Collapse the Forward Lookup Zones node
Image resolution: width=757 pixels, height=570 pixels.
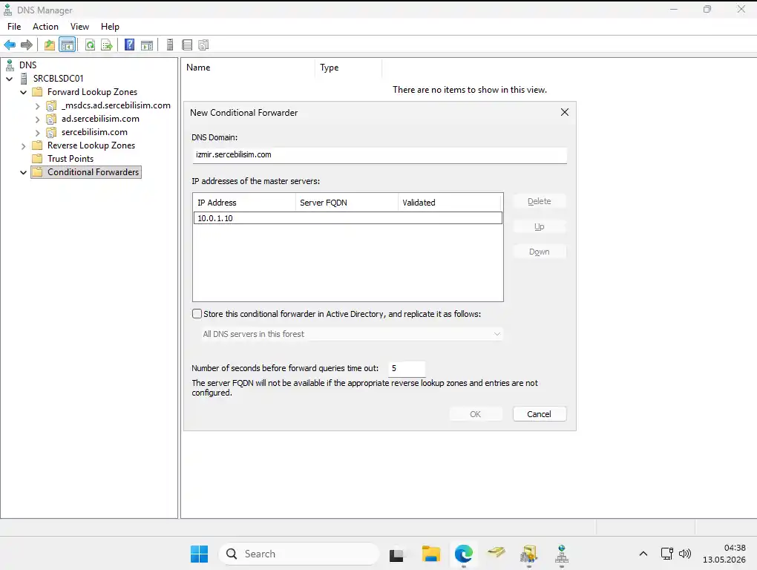tap(23, 92)
